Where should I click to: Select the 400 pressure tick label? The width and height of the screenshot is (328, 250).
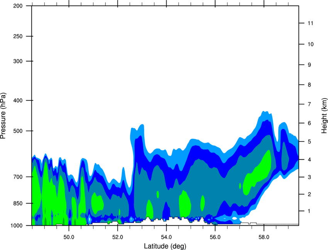coord(18,100)
